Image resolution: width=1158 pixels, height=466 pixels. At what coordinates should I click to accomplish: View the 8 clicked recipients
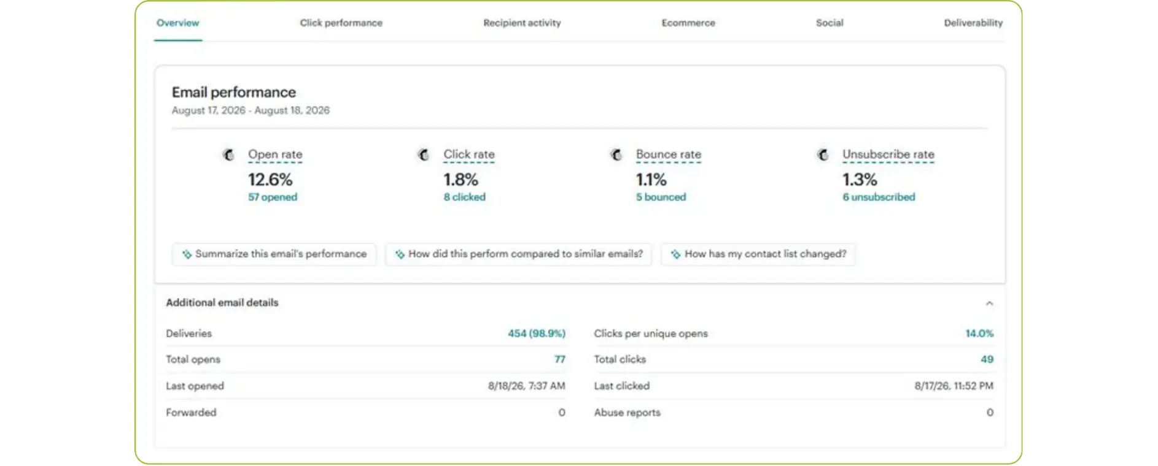(465, 197)
